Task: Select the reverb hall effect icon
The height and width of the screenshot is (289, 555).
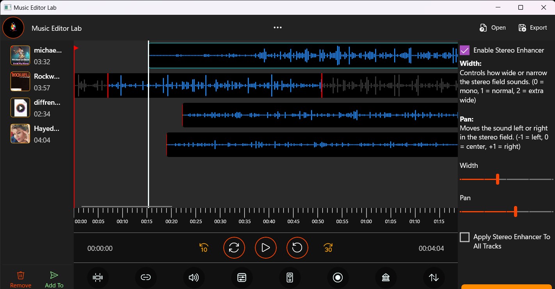Action: 386,277
